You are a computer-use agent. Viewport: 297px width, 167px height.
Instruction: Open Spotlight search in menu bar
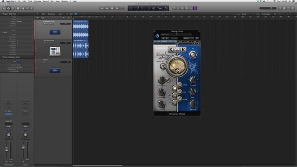click(x=290, y=1)
